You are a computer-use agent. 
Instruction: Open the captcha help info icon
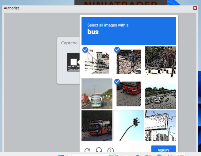click(111, 150)
